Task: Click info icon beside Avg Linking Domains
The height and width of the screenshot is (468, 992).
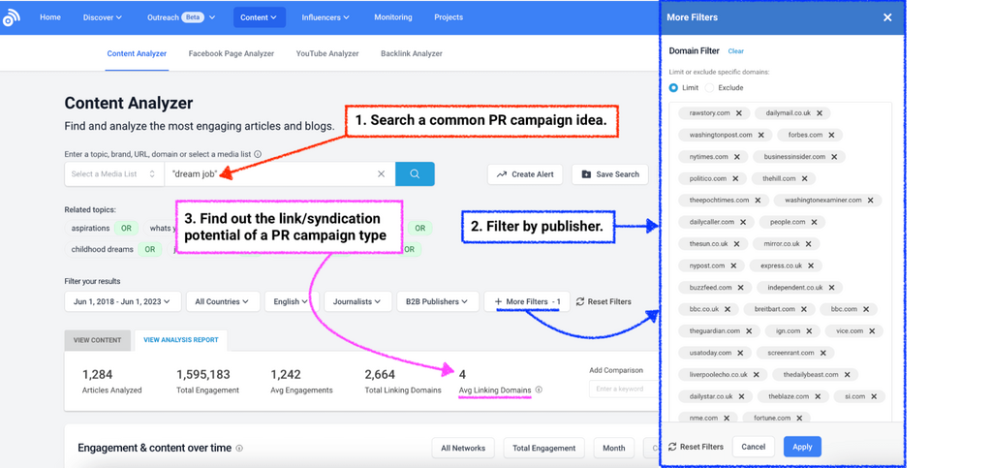Action: 539,390
